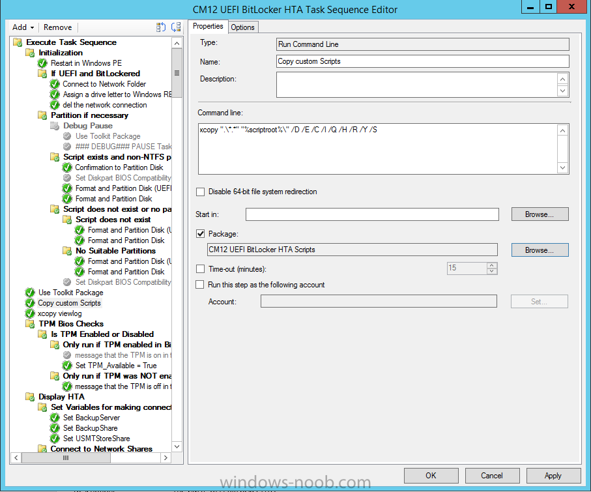The image size is (591, 492).
Task: Click check icon next to del the network connection
Action: 55,105
